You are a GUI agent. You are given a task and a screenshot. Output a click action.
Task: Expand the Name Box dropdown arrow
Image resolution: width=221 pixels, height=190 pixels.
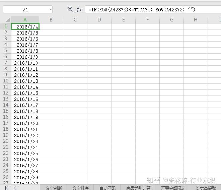(x=51, y=10)
